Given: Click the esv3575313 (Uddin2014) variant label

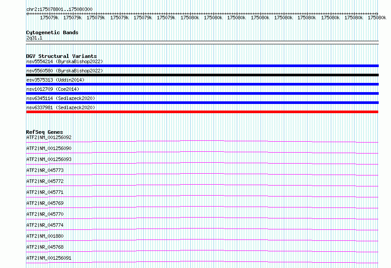Looking at the screenshot, I should pyautogui.click(x=55, y=80).
